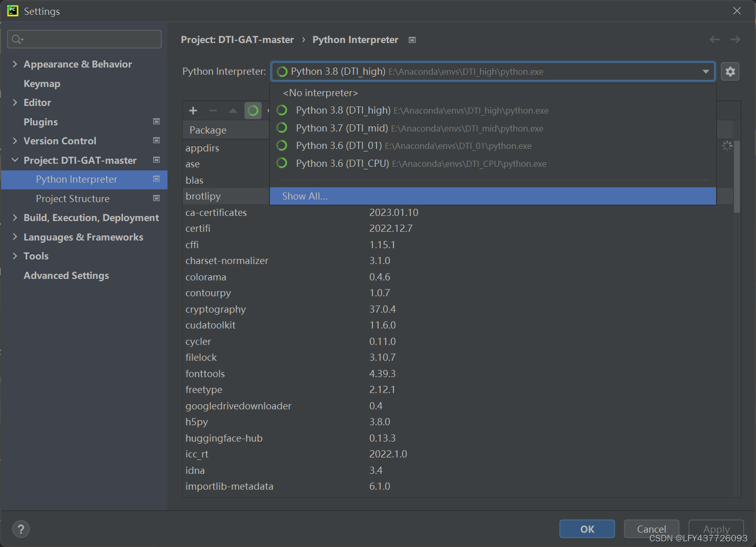
Task: Click into the settings search field
Action: (x=85, y=39)
